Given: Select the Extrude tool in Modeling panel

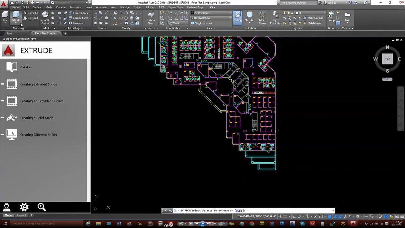Looking at the screenshot, I should point(16,17).
